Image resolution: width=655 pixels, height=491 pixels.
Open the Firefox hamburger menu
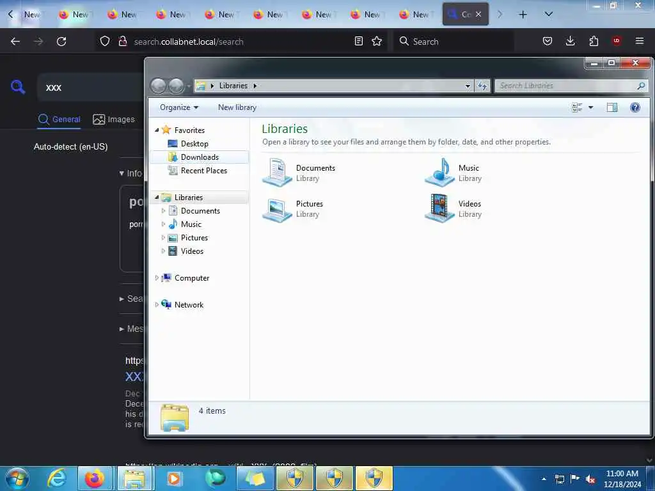pos(640,41)
